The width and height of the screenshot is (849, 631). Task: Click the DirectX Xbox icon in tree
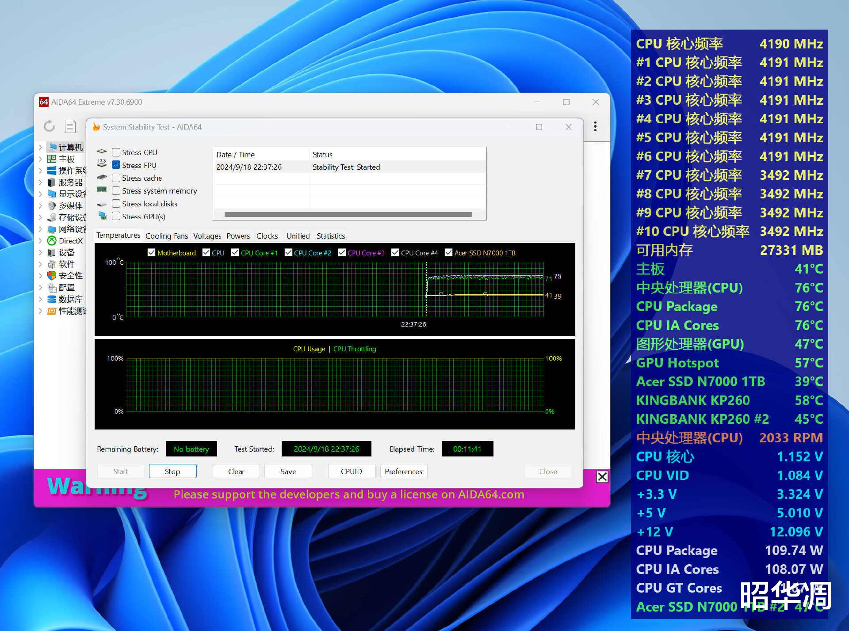52,241
